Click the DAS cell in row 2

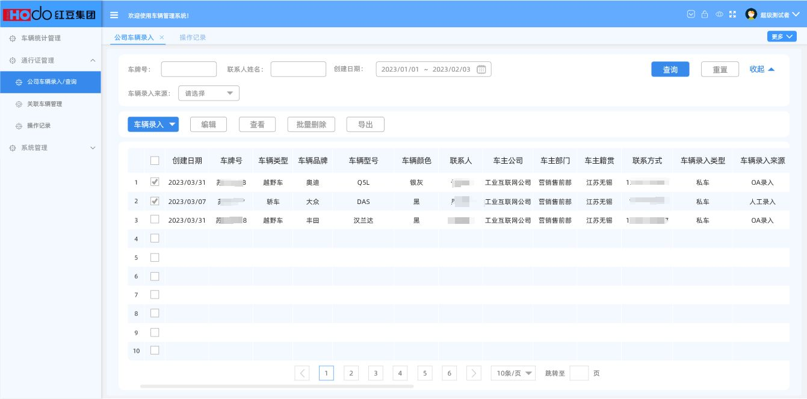point(363,202)
